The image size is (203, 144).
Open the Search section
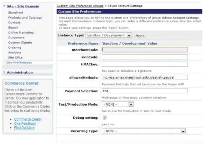(x=13, y=28)
